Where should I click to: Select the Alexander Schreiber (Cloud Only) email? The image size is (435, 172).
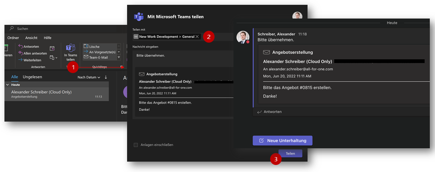pos(57,94)
